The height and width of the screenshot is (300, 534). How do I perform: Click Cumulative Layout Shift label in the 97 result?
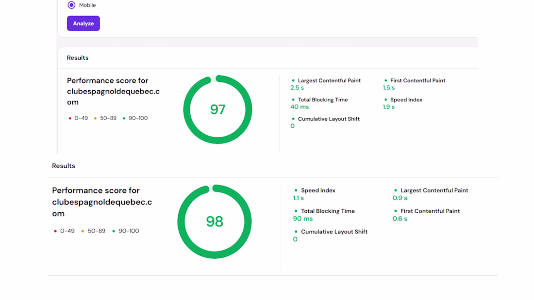pos(329,119)
